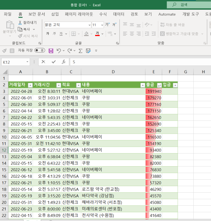
Task: Select row 12 header
Action: coord(4,150)
